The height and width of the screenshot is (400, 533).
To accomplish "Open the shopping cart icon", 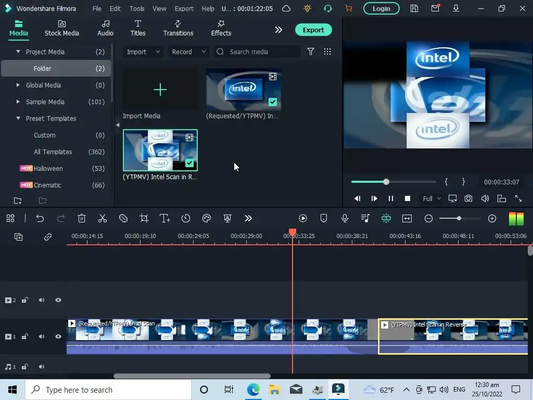I will [348, 8].
